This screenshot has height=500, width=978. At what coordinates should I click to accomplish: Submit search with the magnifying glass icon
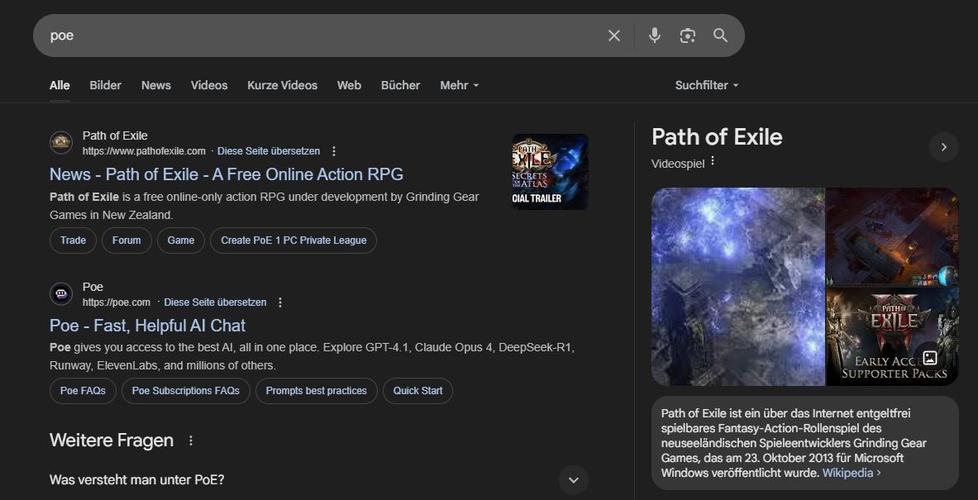click(720, 36)
